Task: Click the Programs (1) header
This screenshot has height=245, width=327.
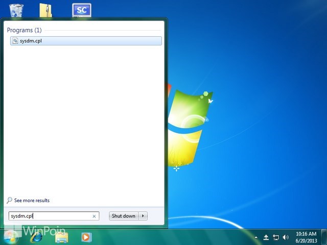Action: 24,30
